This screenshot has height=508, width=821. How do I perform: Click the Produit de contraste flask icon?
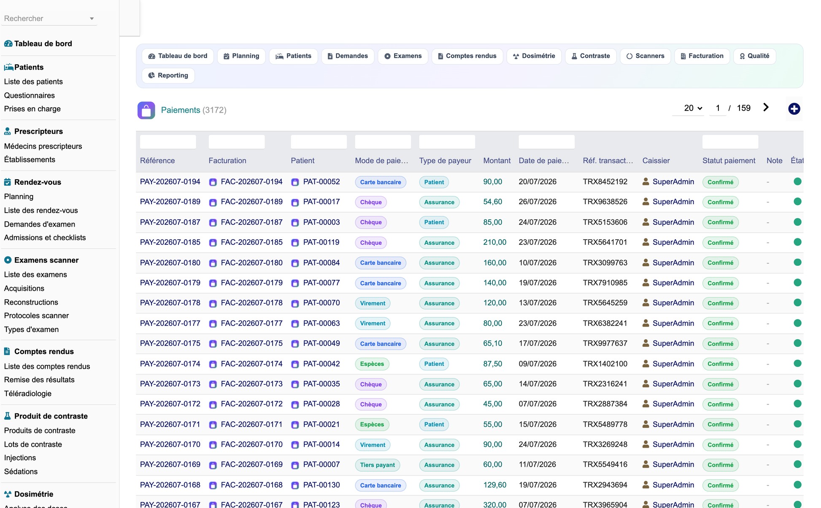pyautogui.click(x=7, y=416)
